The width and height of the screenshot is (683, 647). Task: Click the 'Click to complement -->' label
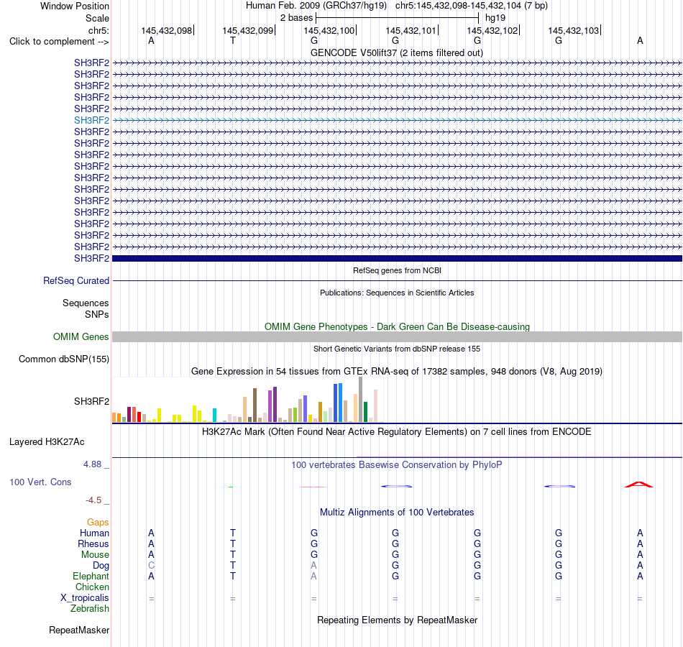point(59,42)
